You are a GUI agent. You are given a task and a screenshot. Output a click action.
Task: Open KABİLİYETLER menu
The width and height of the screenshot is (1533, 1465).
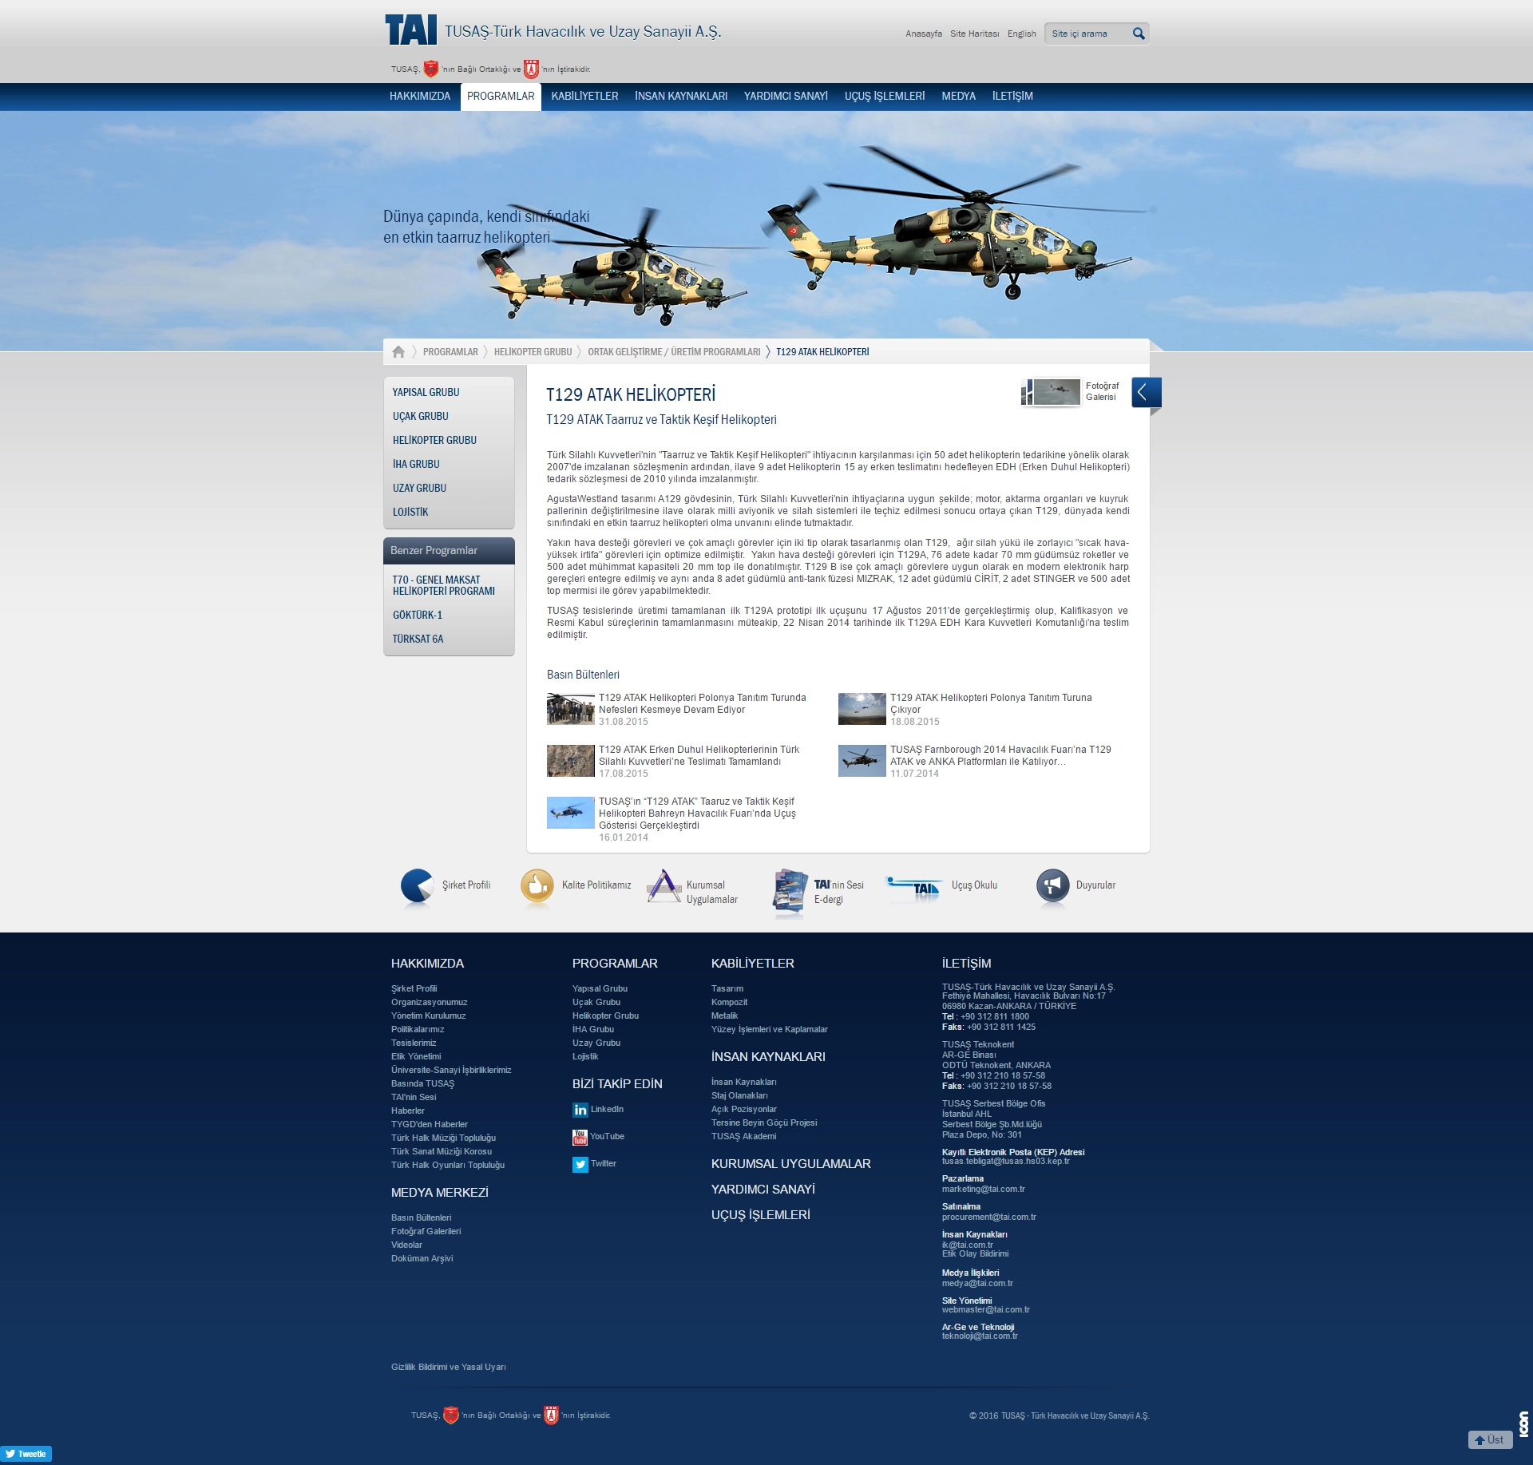pos(584,96)
